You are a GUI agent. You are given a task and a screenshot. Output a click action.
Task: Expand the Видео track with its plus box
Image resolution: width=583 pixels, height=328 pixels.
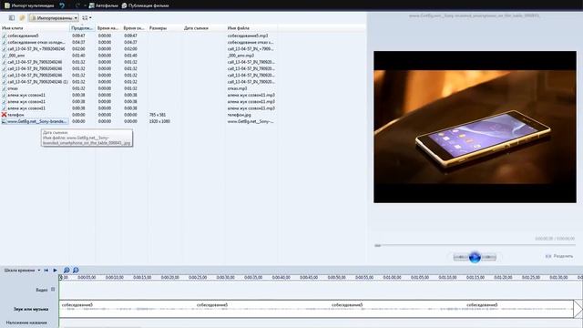53,290
